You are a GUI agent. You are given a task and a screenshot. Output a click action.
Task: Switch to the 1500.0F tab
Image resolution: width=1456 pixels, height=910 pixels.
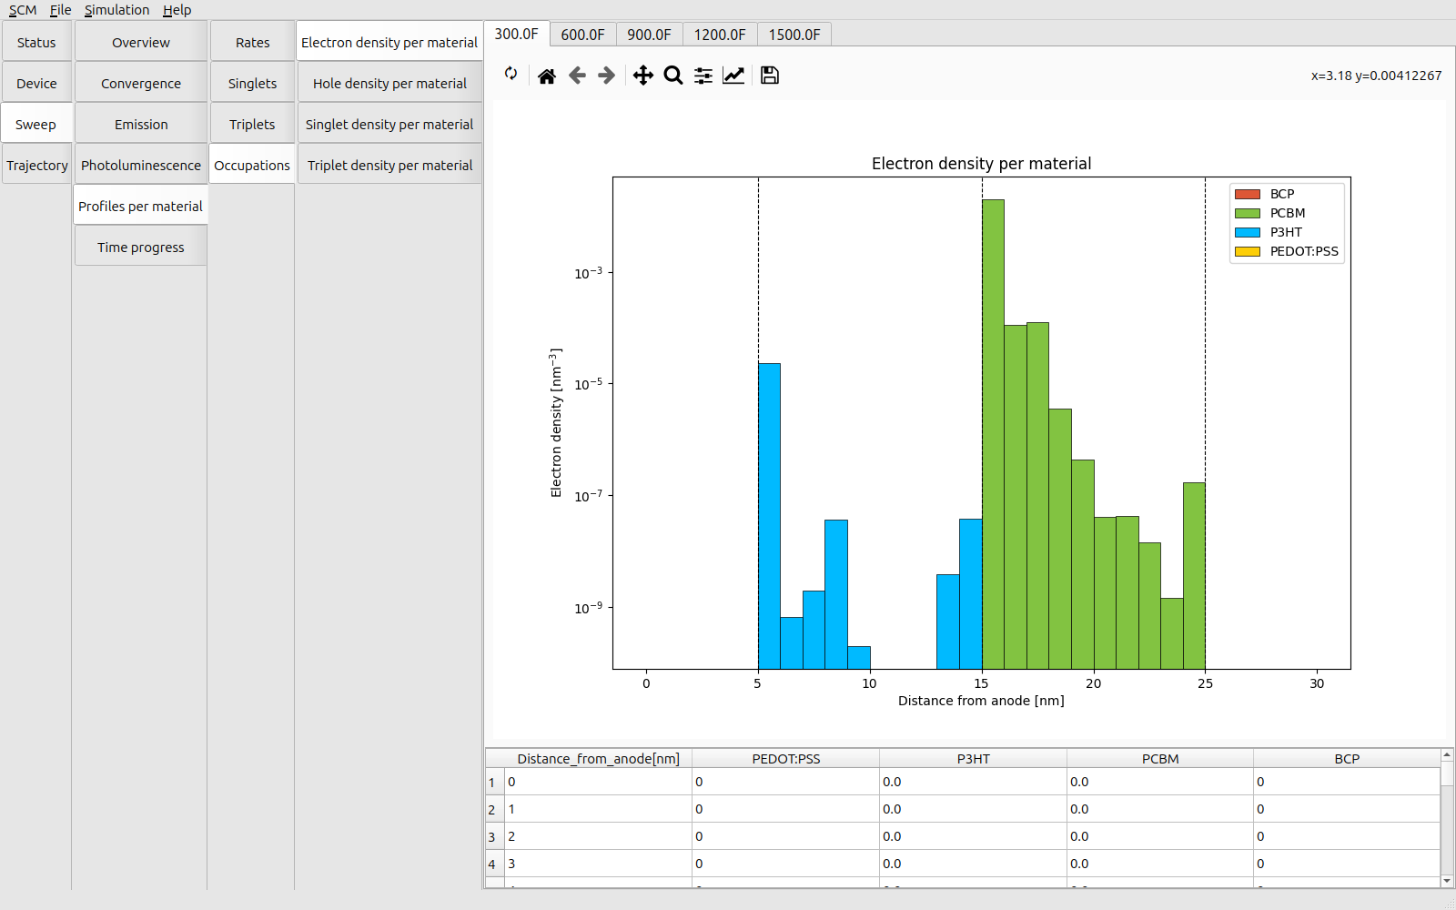coord(794,35)
